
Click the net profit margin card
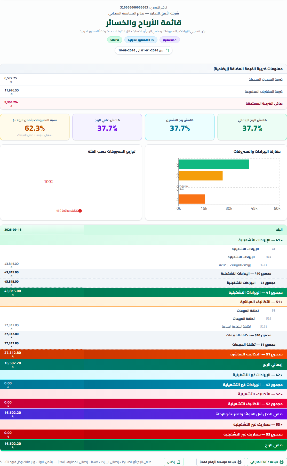point(107,127)
